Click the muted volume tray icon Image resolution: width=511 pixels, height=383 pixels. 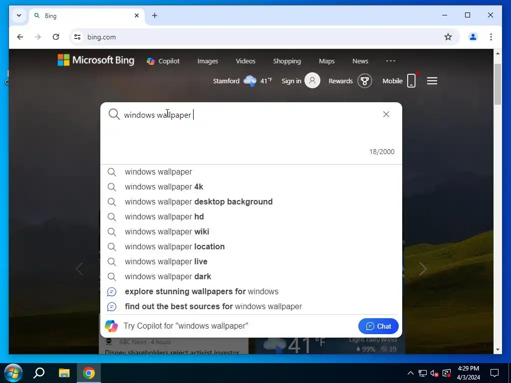(435, 373)
